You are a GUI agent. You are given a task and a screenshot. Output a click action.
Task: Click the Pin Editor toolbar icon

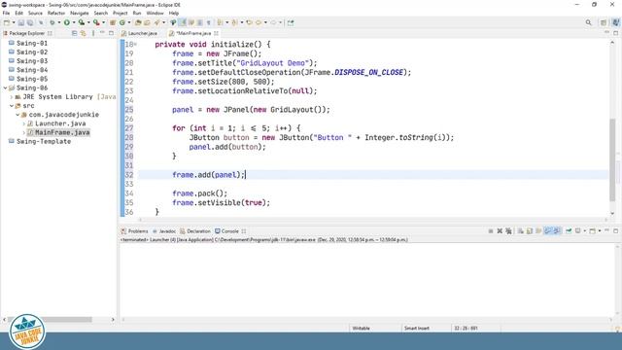[291, 22]
